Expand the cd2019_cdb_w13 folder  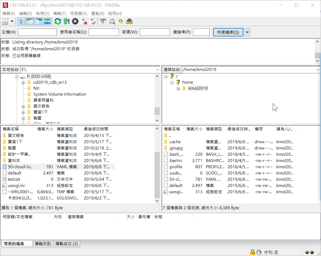tap(23, 83)
